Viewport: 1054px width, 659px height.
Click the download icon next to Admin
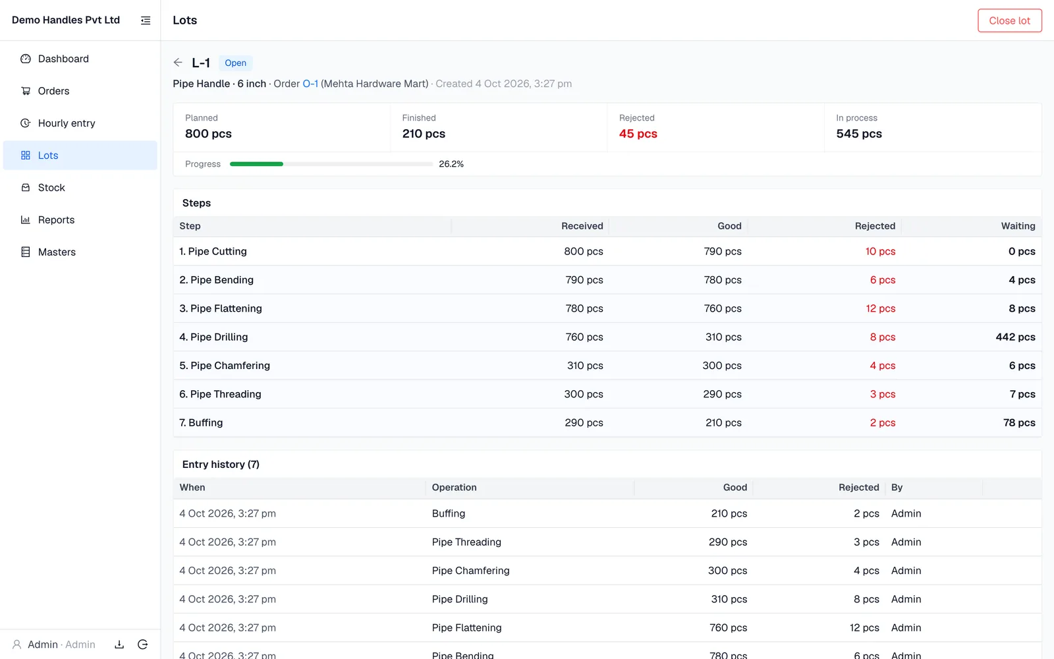119,645
